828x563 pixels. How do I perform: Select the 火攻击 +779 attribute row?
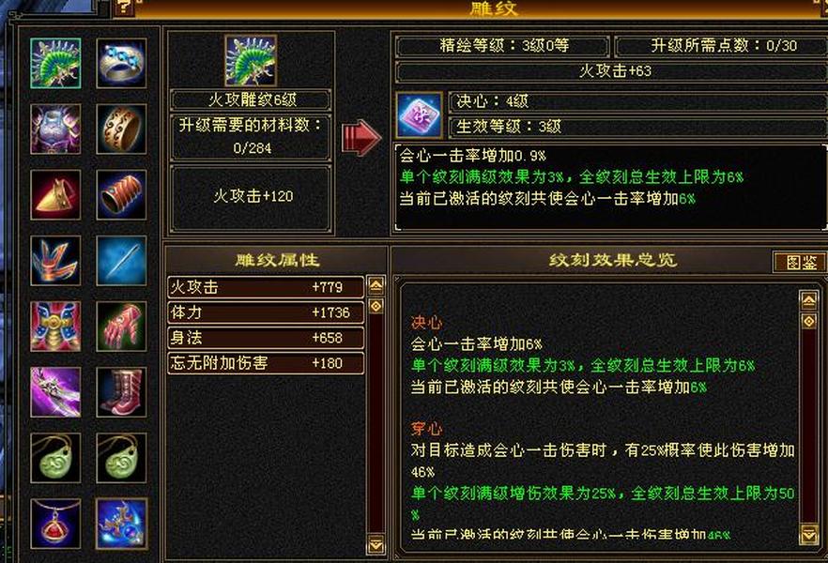[x=266, y=287]
